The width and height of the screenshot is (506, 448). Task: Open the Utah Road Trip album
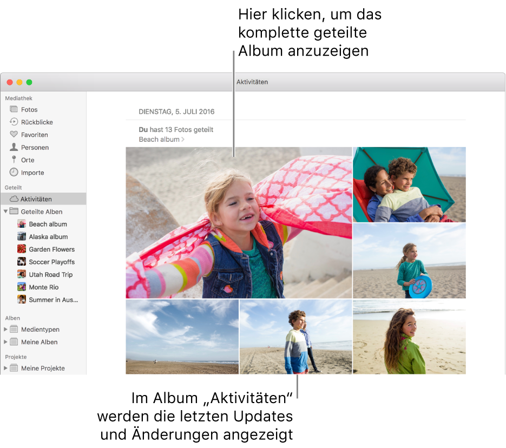[x=50, y=274]
